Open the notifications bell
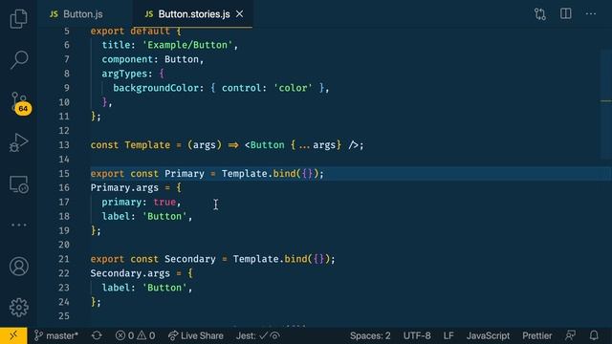Viewport: 612px width, 344px height. pyautogui.click(x=594, y=335)
